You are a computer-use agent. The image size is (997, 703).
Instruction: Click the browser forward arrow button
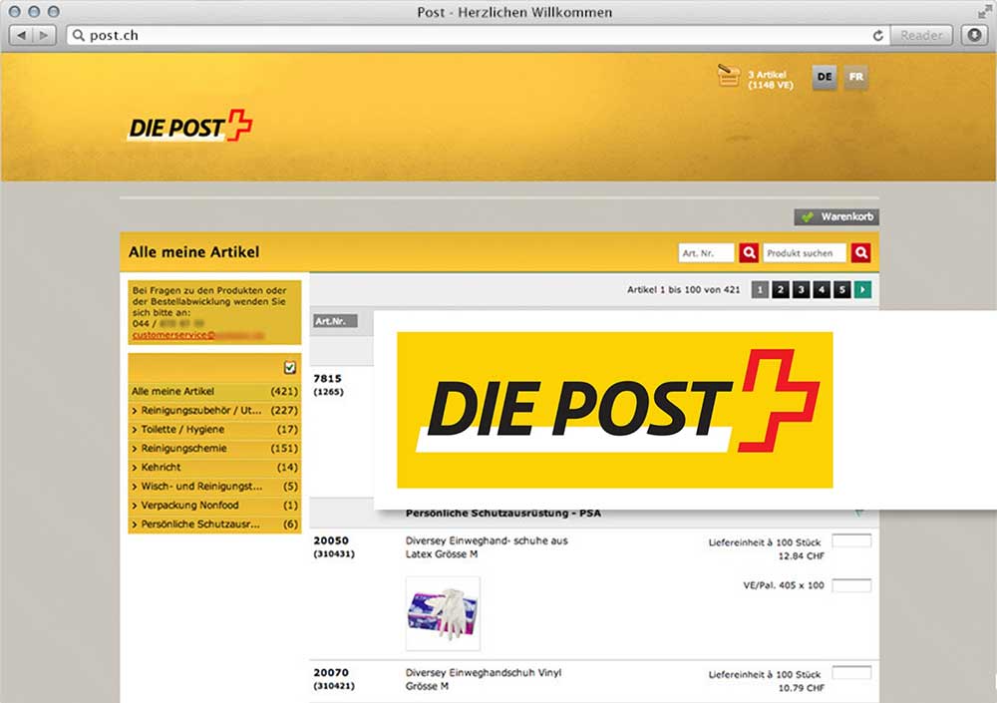click(x=44, y=35)
